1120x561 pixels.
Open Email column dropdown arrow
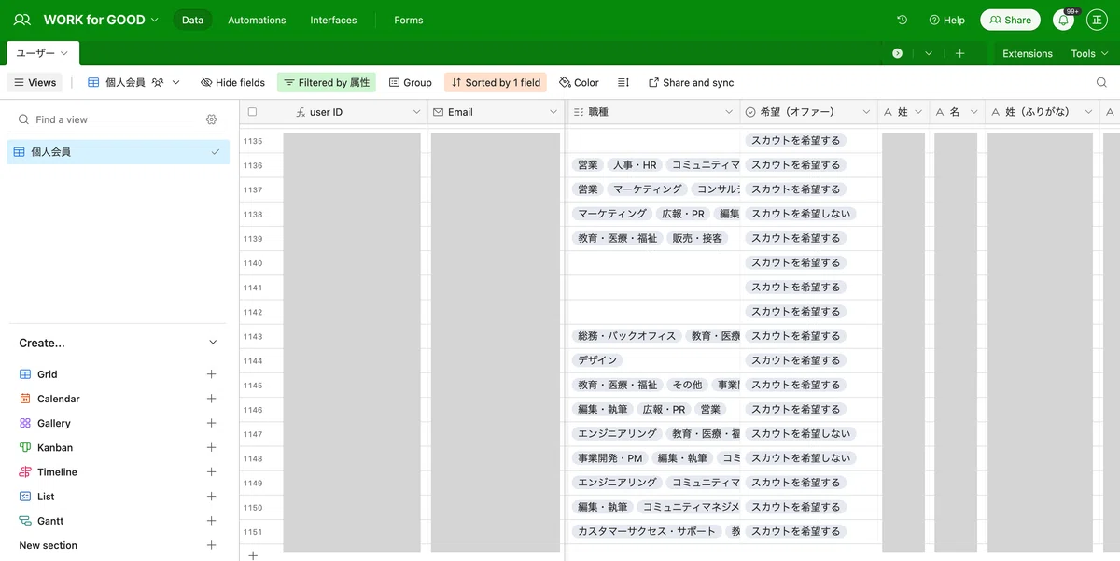553,112
